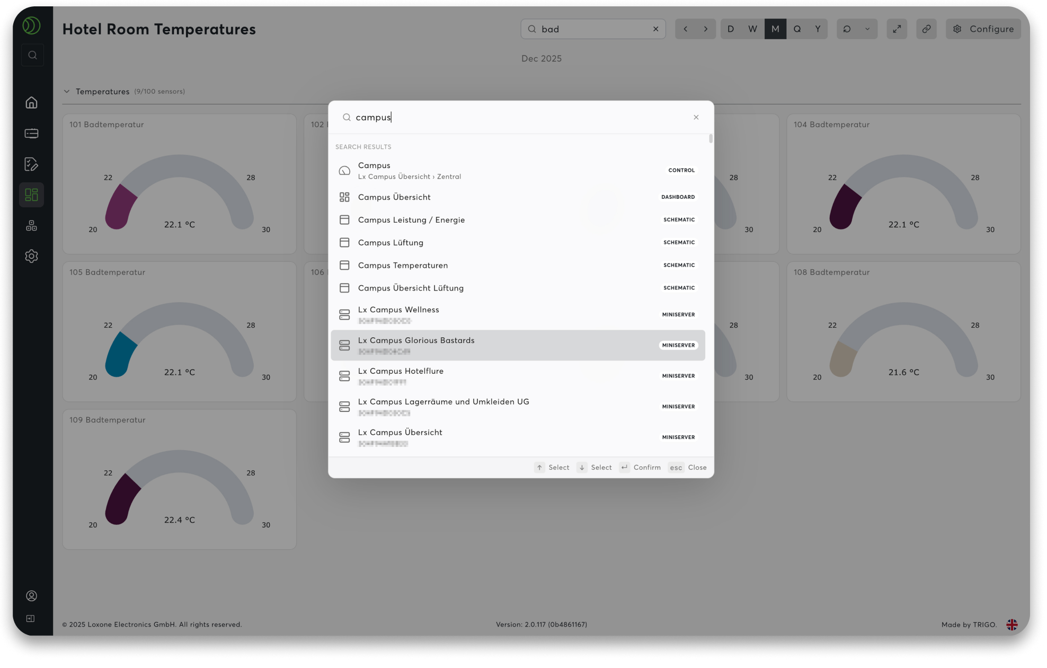
Task: Open the modules blocks icon in the sidebar
Action: point(32,226)
